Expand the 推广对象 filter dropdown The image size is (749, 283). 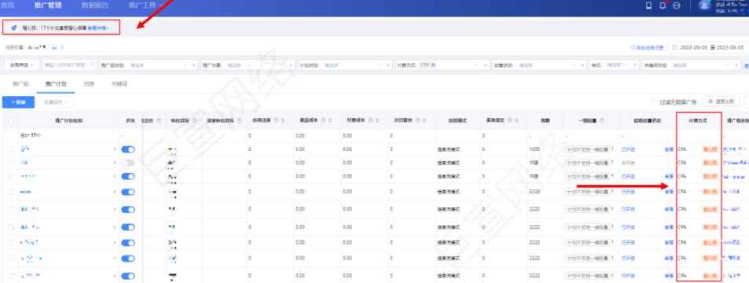(x=283, y=65)
